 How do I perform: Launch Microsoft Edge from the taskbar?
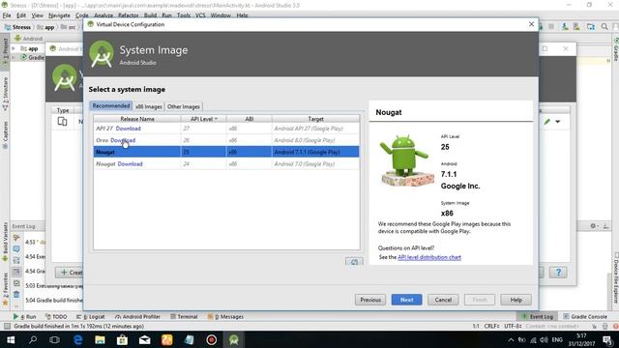pos(77,339)
